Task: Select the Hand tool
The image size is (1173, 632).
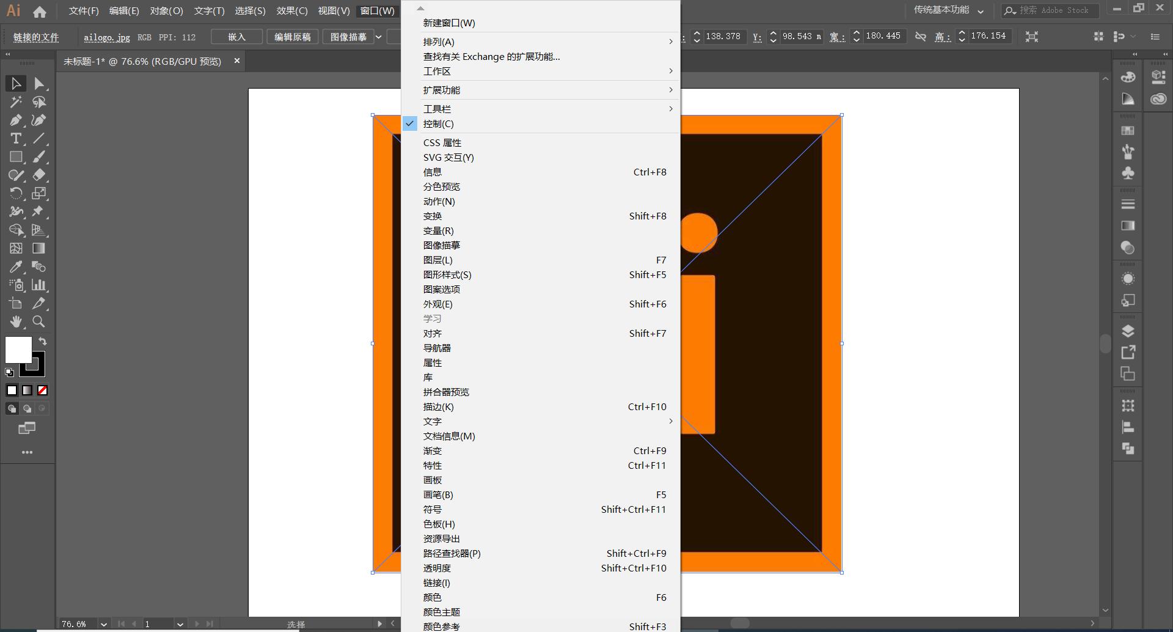Action: (x=16, y=322)
